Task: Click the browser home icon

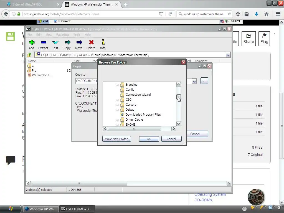Action: click(267, 14)
